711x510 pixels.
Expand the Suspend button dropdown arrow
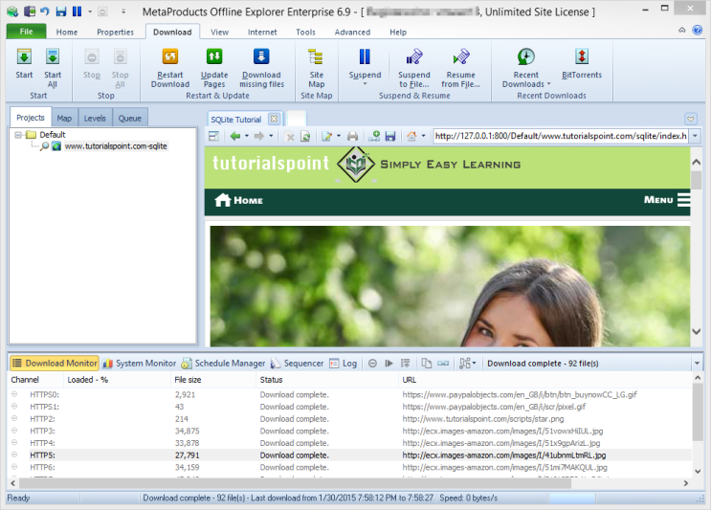365,84
